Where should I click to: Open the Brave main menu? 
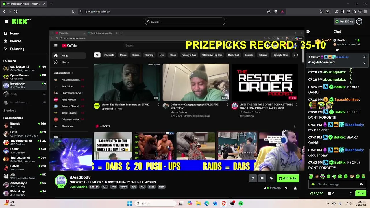point(366,12)
